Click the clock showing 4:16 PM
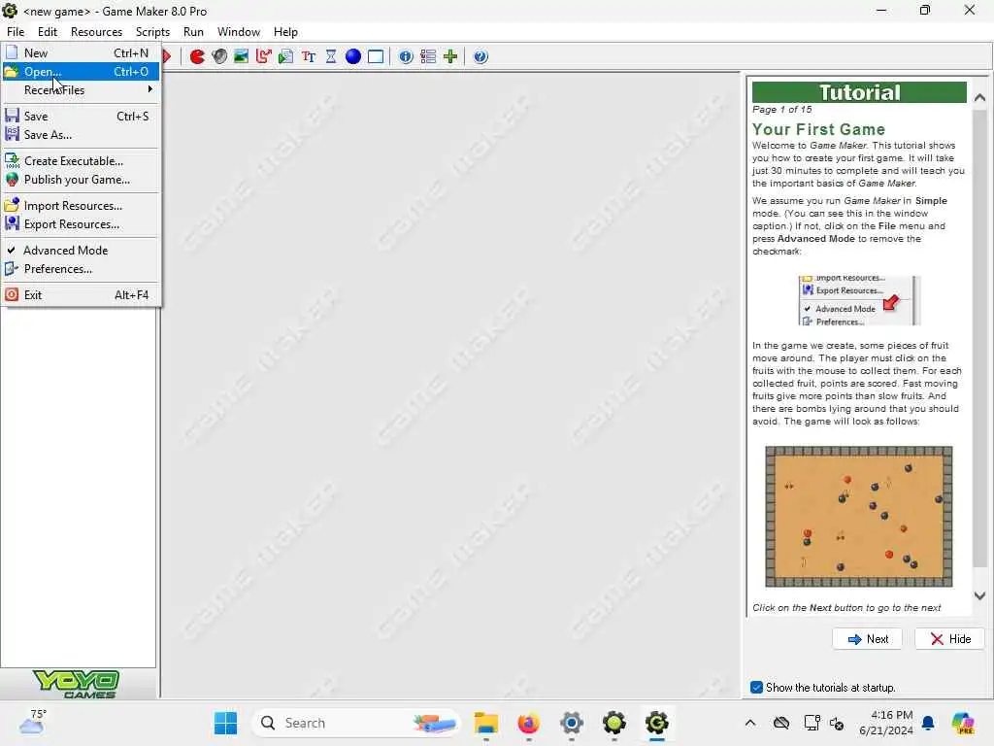Screen dimensions: 994x746 pyautogui.click(x=885, y=723)
